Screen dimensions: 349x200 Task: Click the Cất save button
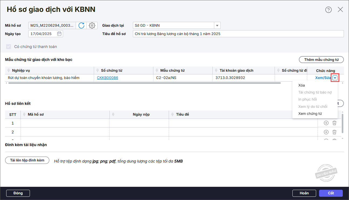[331, 193]
